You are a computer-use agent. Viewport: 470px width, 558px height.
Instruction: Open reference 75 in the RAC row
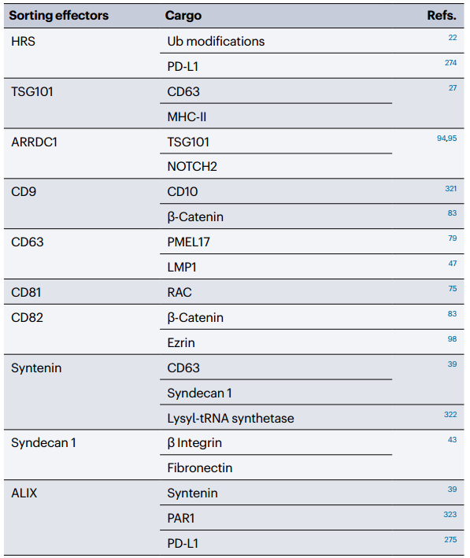click(x=452, y=289)
